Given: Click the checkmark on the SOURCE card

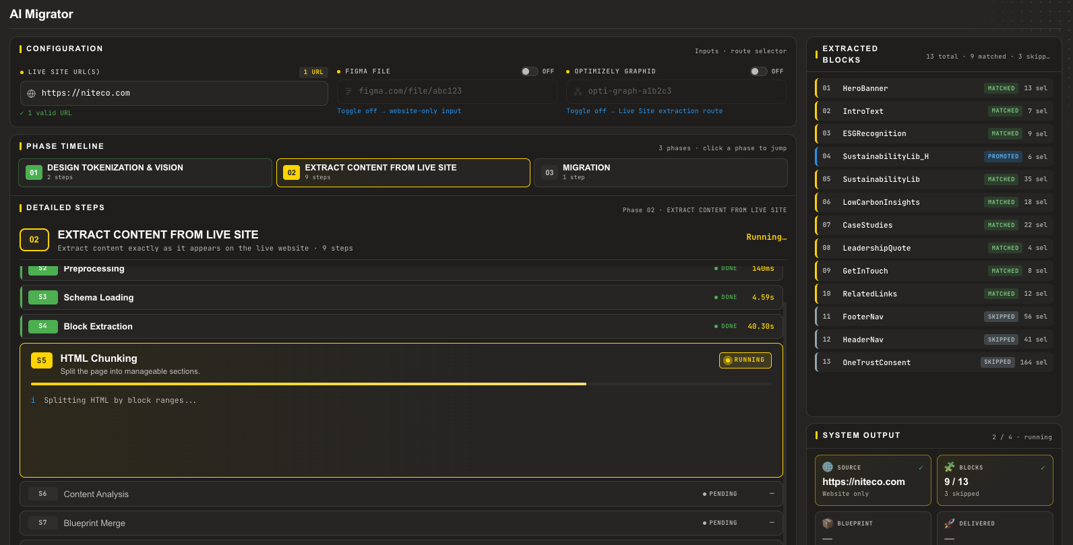Looking at the screenshot, I should coord(921,468).
